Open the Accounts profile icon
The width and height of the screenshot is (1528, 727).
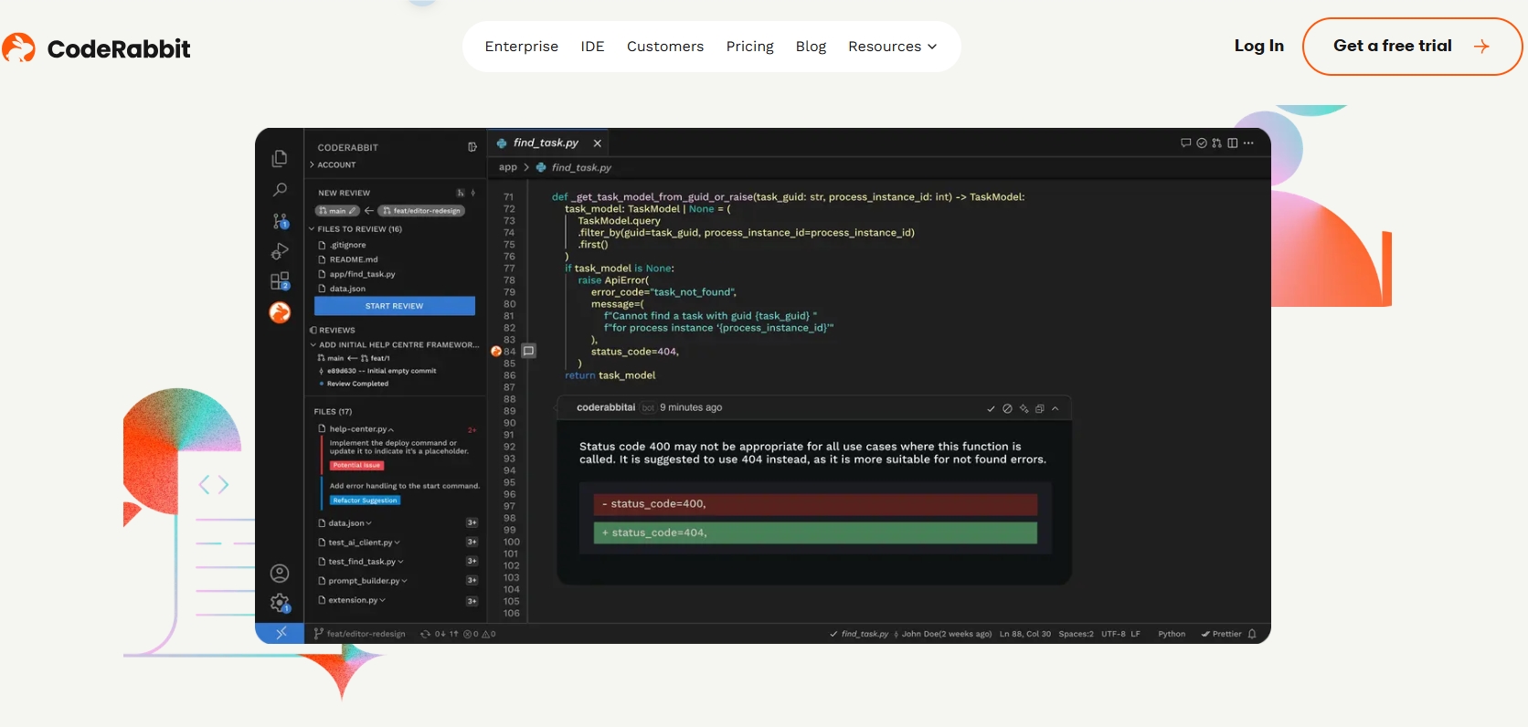280,574
